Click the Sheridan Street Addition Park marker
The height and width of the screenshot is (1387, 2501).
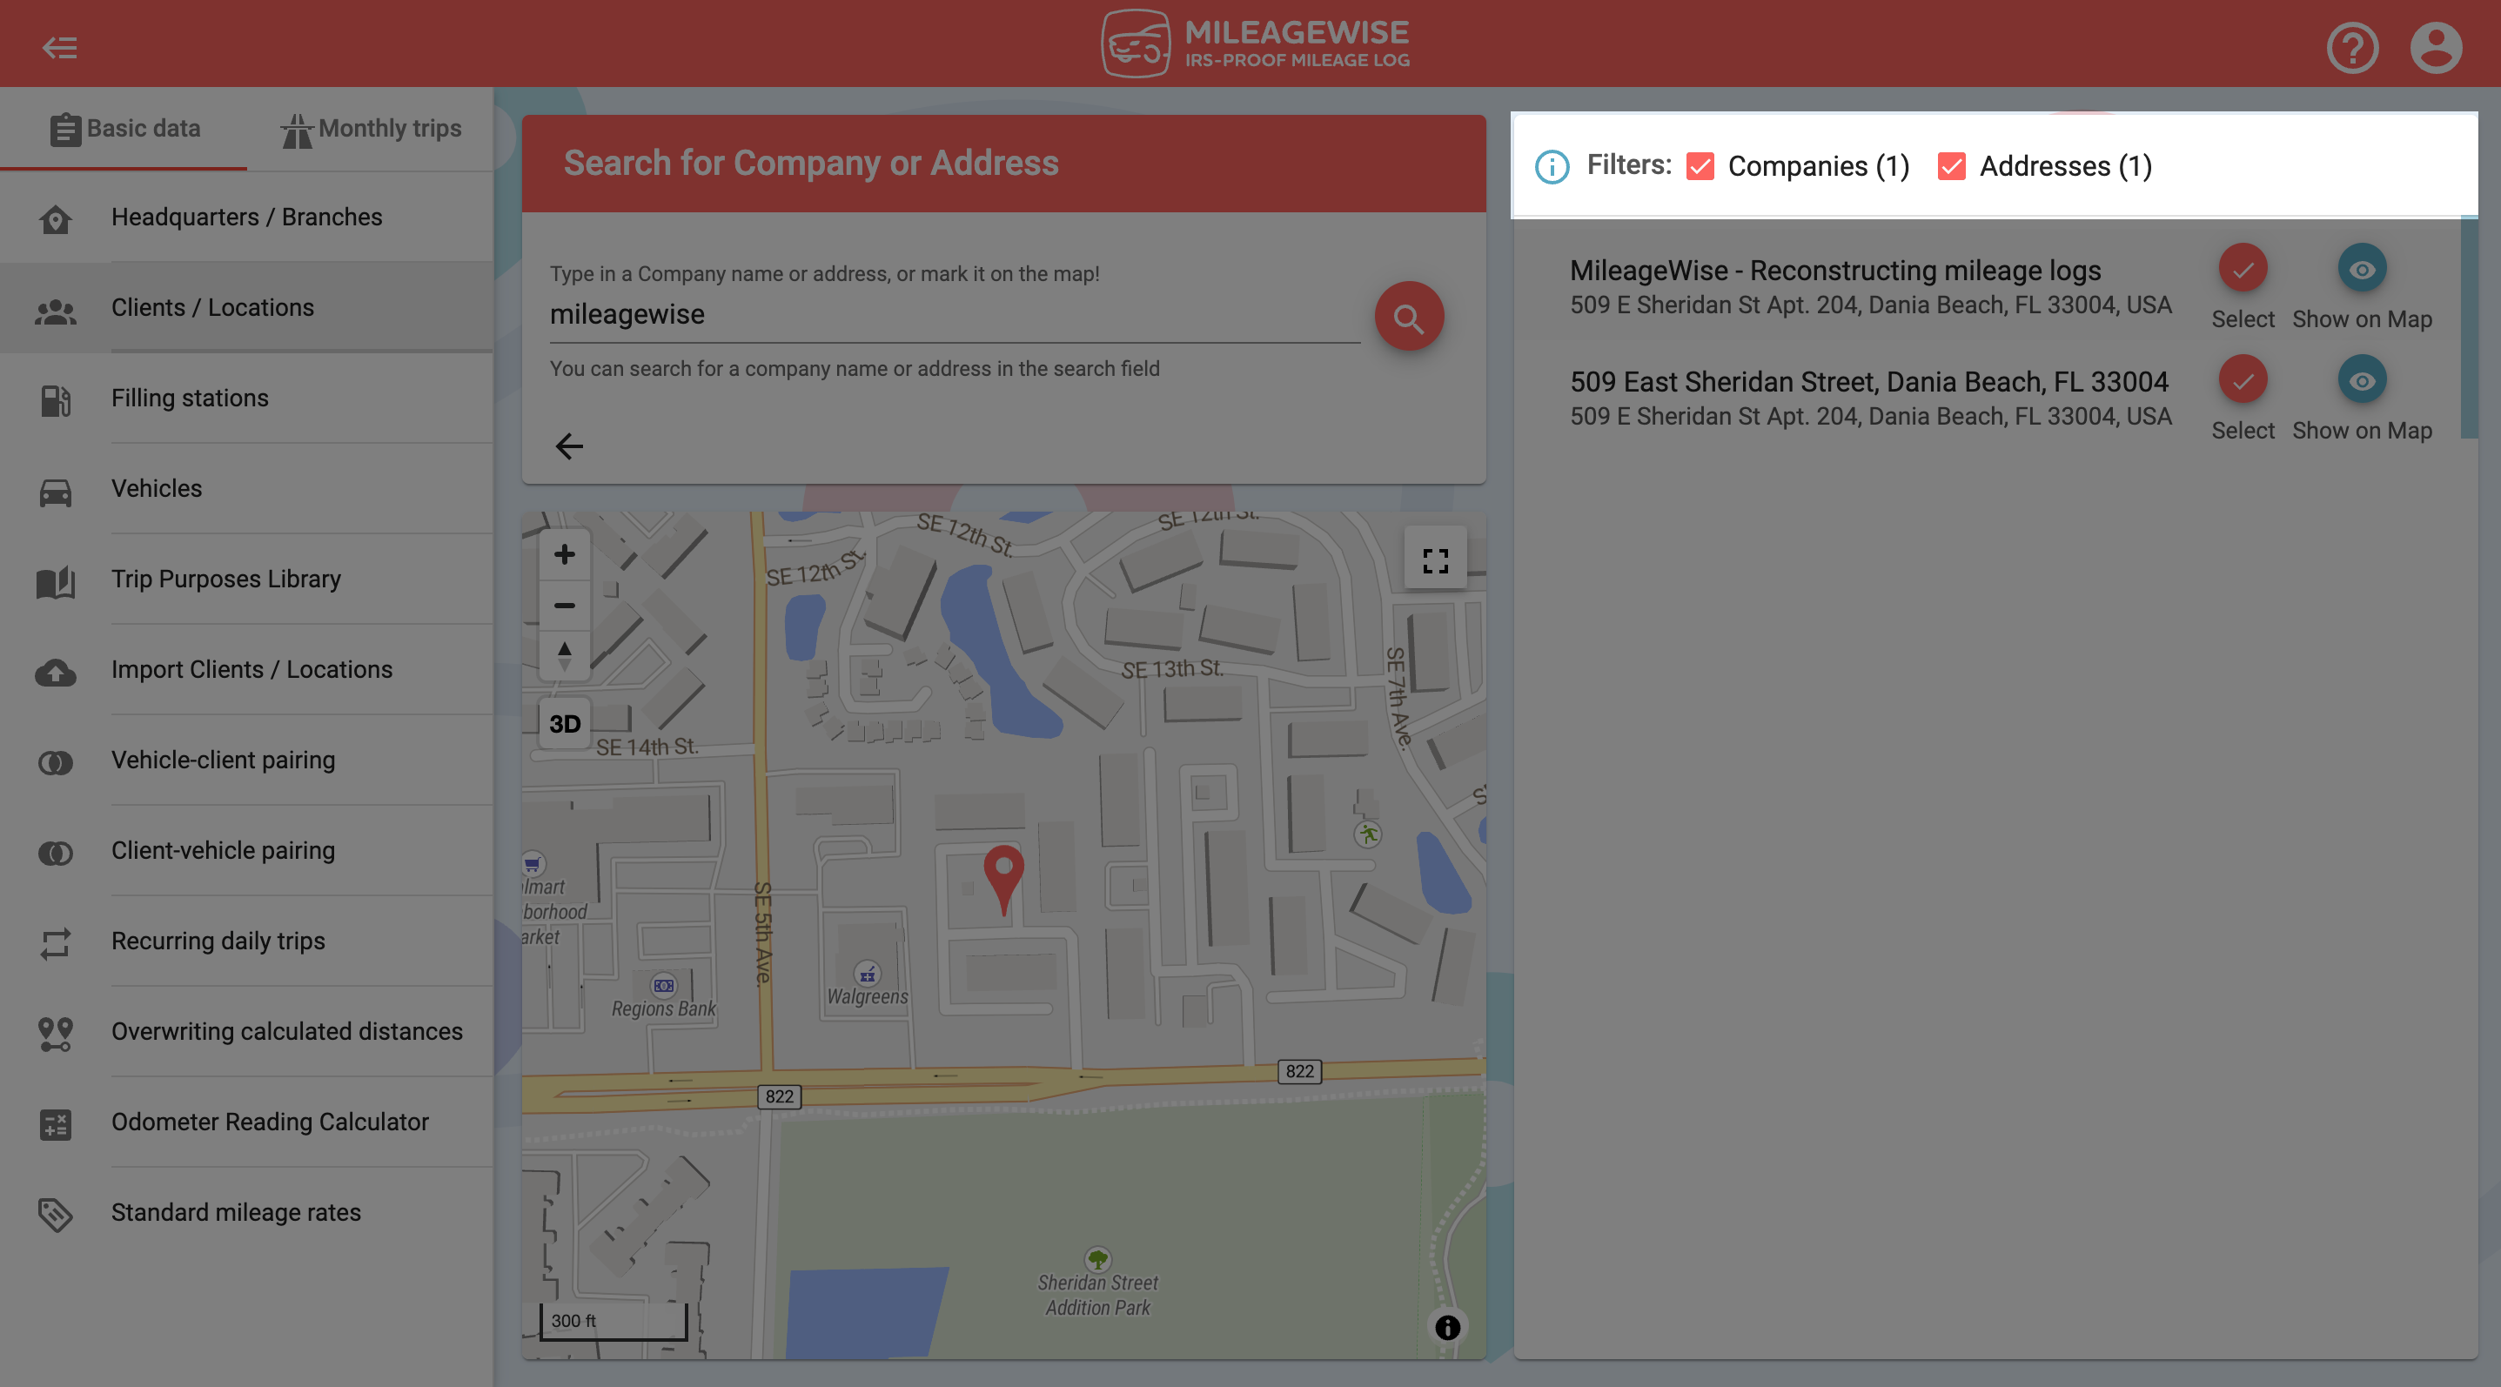click(x=1097, y=1259)
